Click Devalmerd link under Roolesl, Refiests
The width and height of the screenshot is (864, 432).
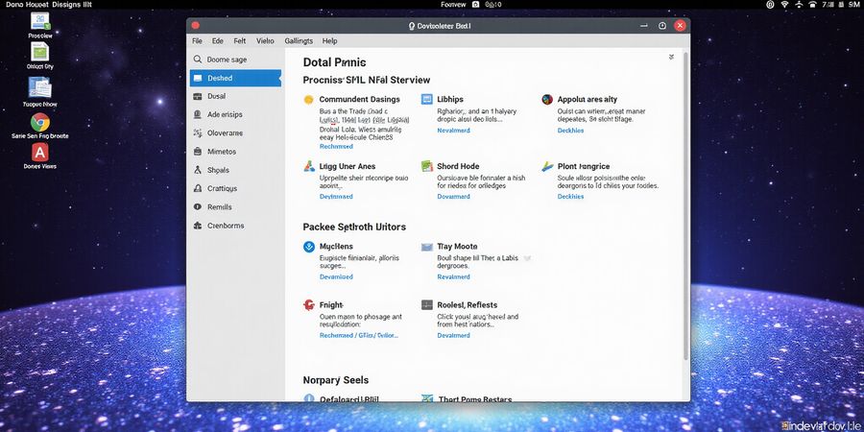coord(453,335)
